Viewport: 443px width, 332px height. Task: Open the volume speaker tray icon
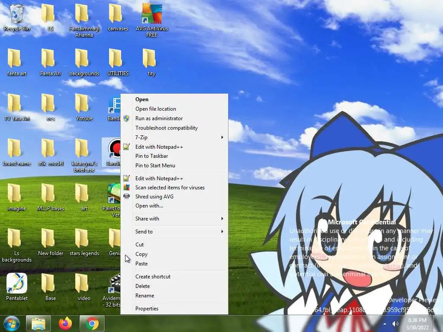pos(395,324)
